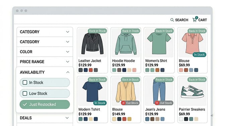Image resolution: width=225 pixels, height=126 pixels.
Task: Click Out Stock badge on yellow Blouse
Action: pos(130,103)
